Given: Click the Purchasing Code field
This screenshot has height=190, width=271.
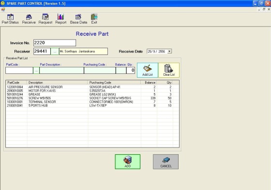Looking at the screenshot, I should (x=100, y=70).
